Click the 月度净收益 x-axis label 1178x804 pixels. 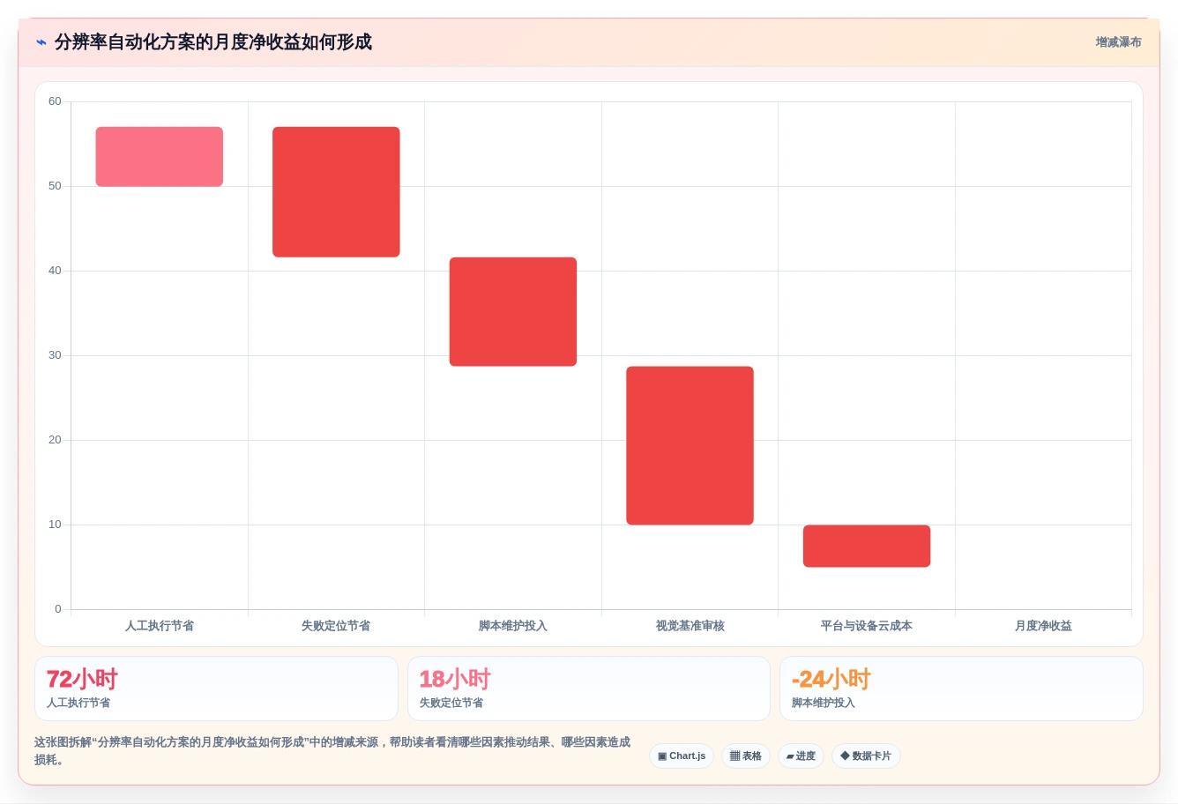1043,626
